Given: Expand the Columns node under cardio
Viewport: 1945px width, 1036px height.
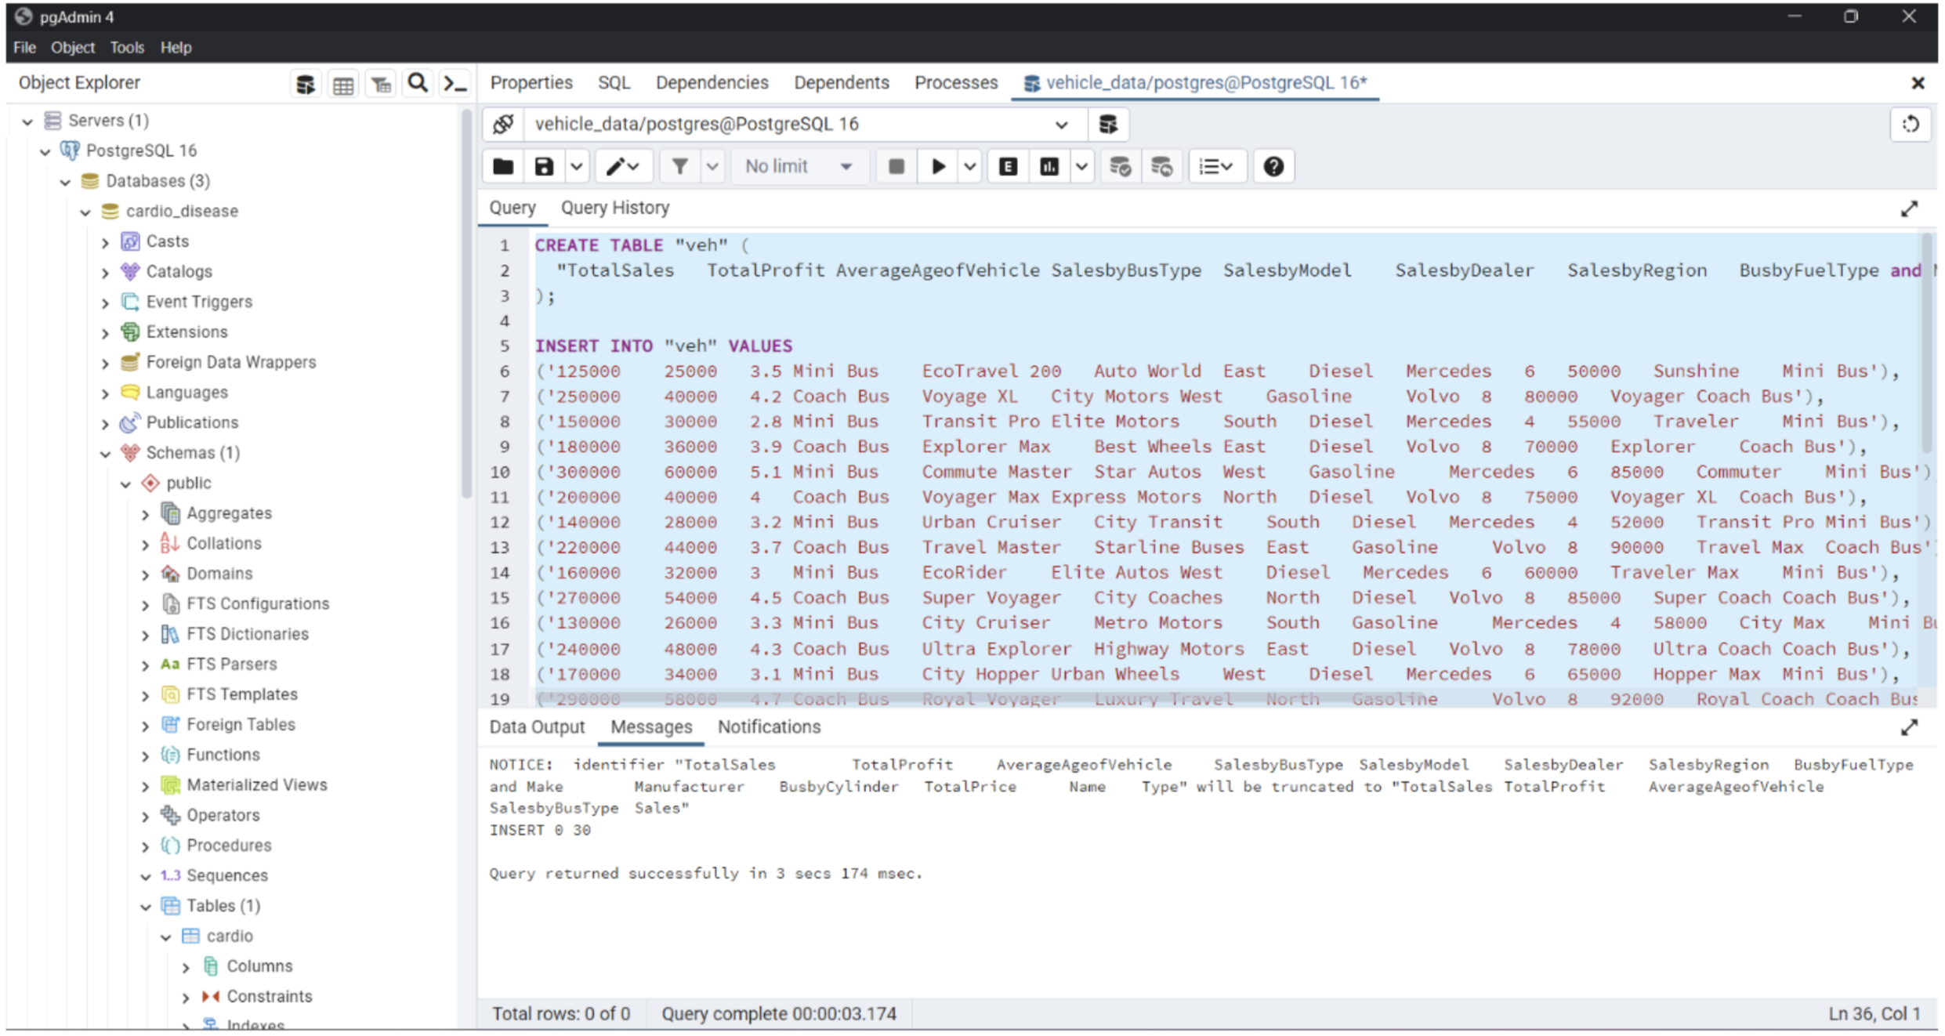Looking at the screenshot, I should [187, 966].
